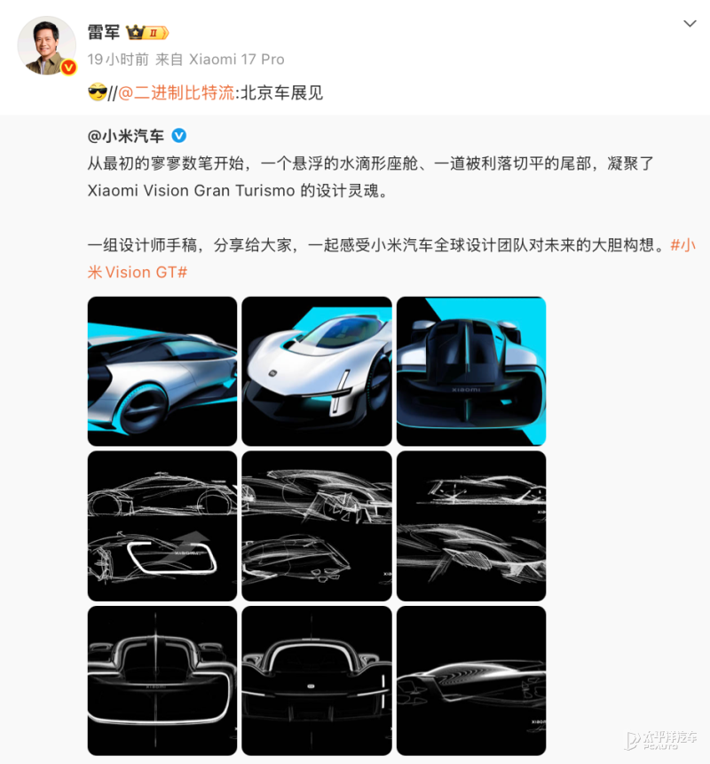This screenshot has height=764, width=710.
Task: Click the sunglasses emoji in the repost text
Action: [98, 92]
